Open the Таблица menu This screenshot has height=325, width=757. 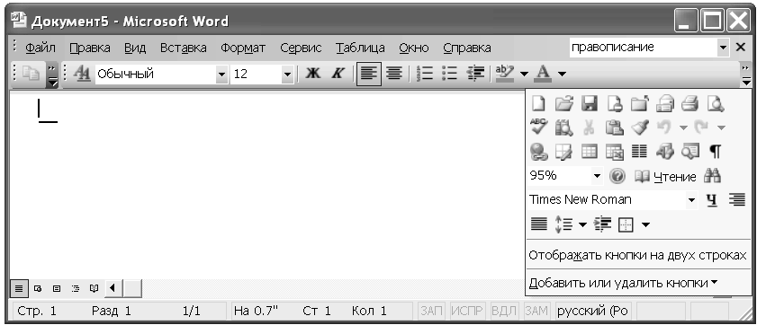tap(360, 48)
